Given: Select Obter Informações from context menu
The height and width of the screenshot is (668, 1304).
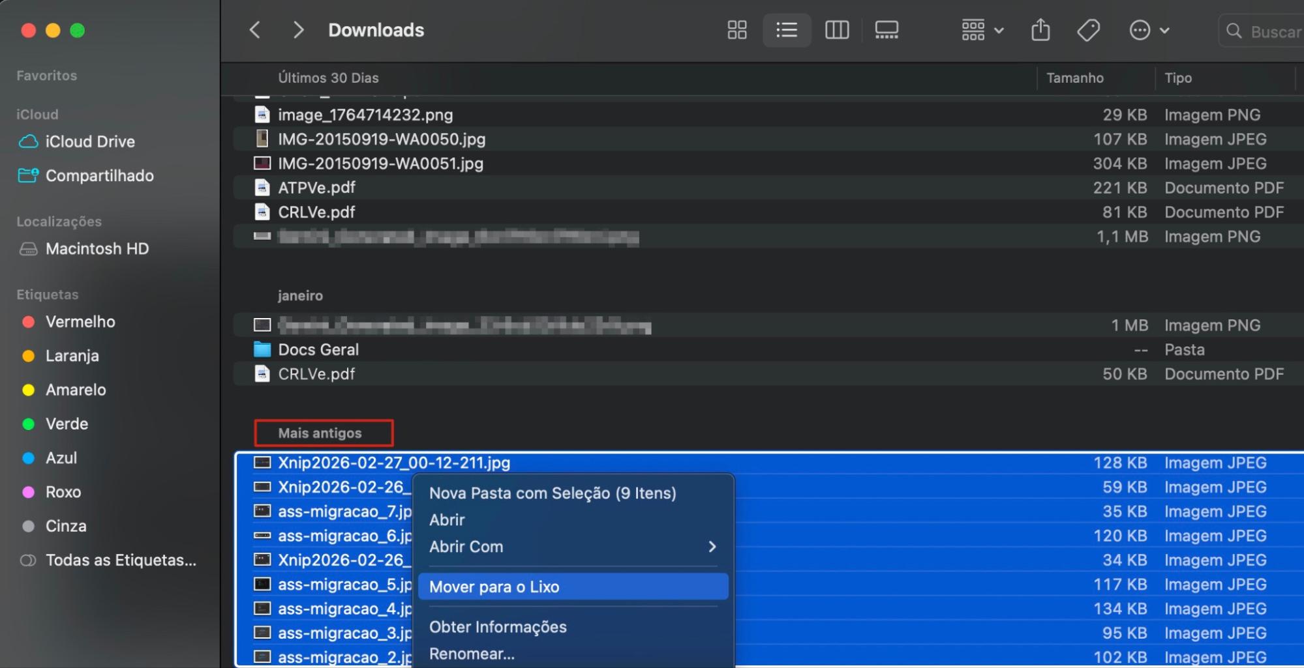Looking at the screenshot, I should coord(498,626).
